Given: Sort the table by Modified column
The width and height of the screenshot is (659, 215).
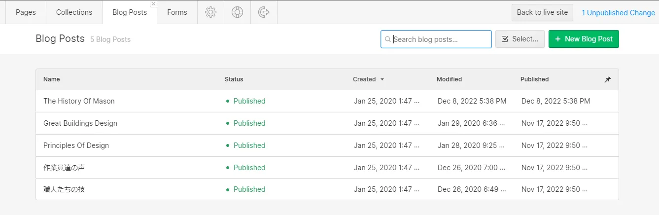Looking at the screenshot, I should coord(449,79).
